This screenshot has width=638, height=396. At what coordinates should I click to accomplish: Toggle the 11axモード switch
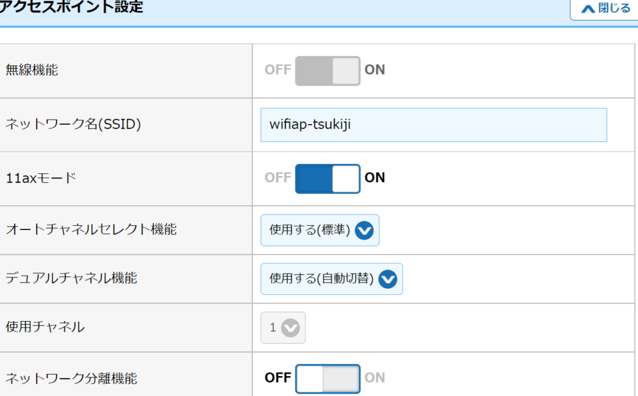coord(328,178)
